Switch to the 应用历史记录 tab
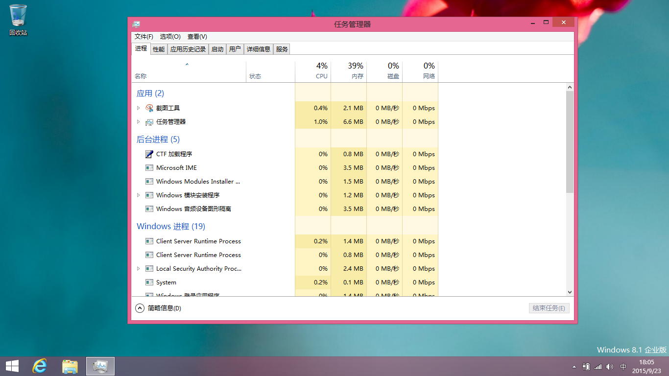 pos(188,49)
